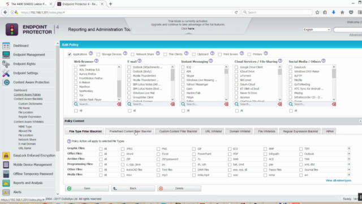Open Endpoint Rights icon

pos(6,64)
